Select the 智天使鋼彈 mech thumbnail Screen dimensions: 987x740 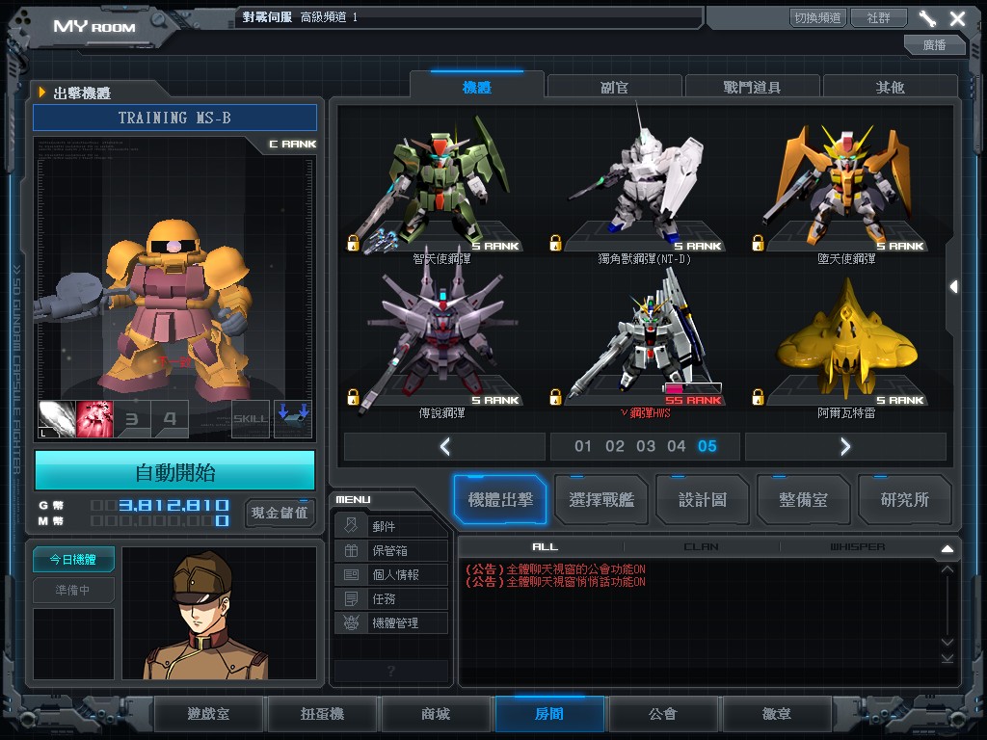pos(440,182)
